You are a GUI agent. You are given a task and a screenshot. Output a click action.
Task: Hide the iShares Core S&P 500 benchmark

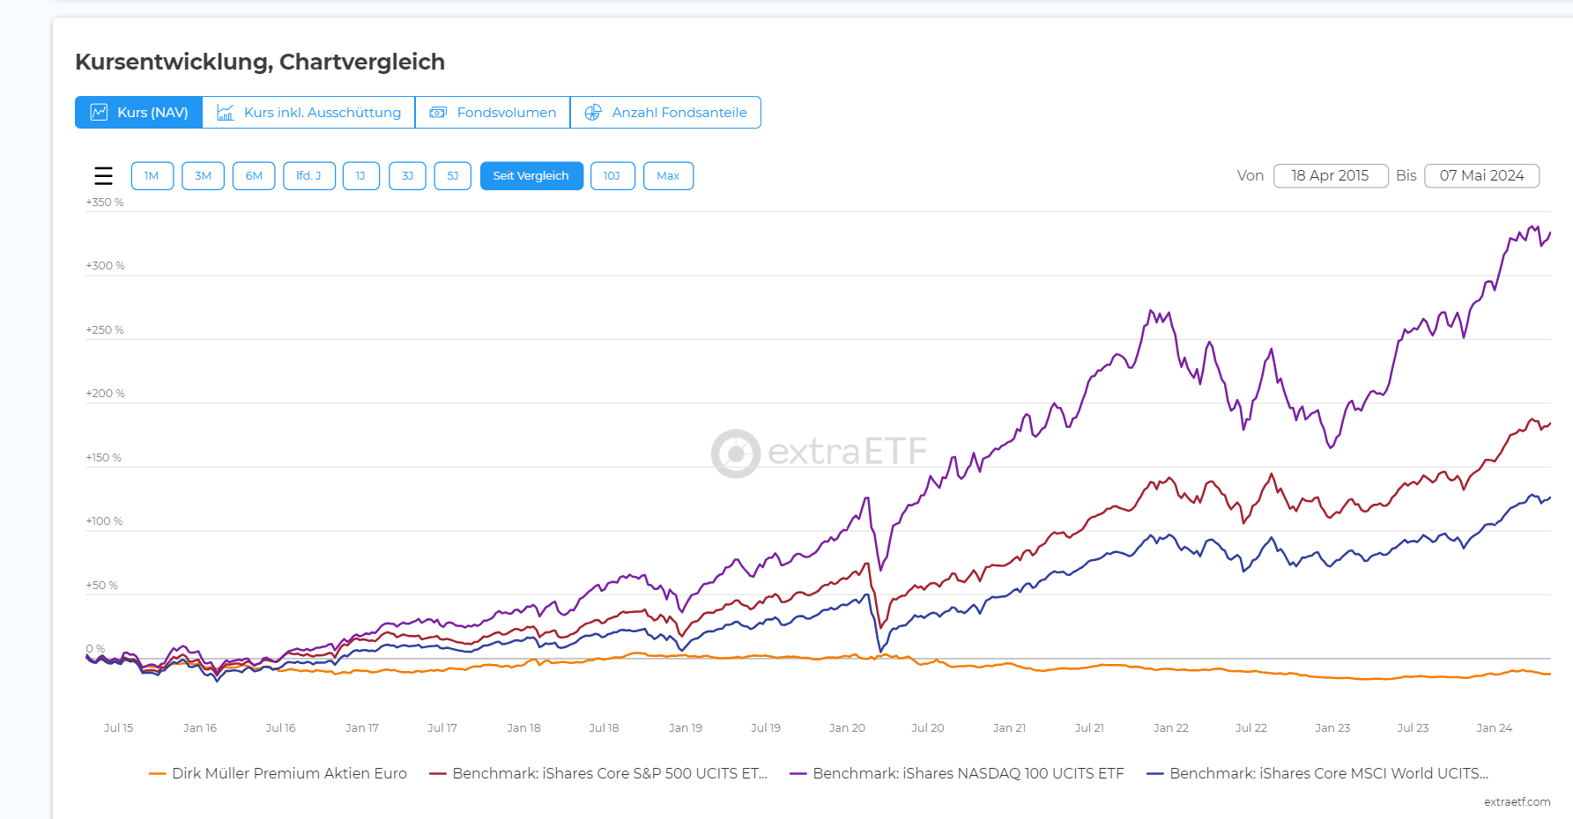[599, 773]
